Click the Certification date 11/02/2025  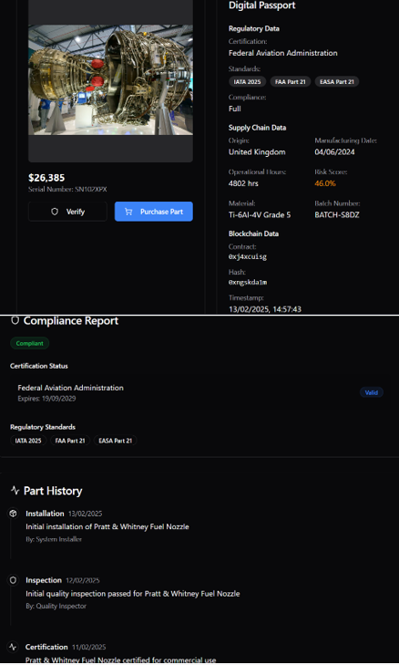pos(89,647)
